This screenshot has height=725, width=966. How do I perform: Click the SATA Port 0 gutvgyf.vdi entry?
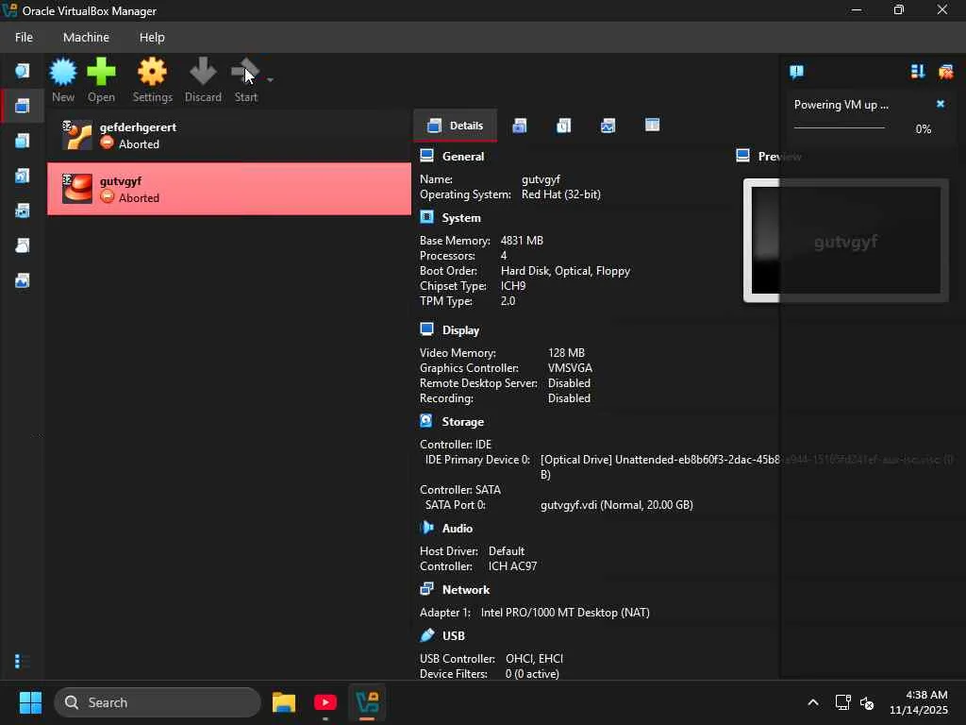pyautogui.click(x=617, y=505)
